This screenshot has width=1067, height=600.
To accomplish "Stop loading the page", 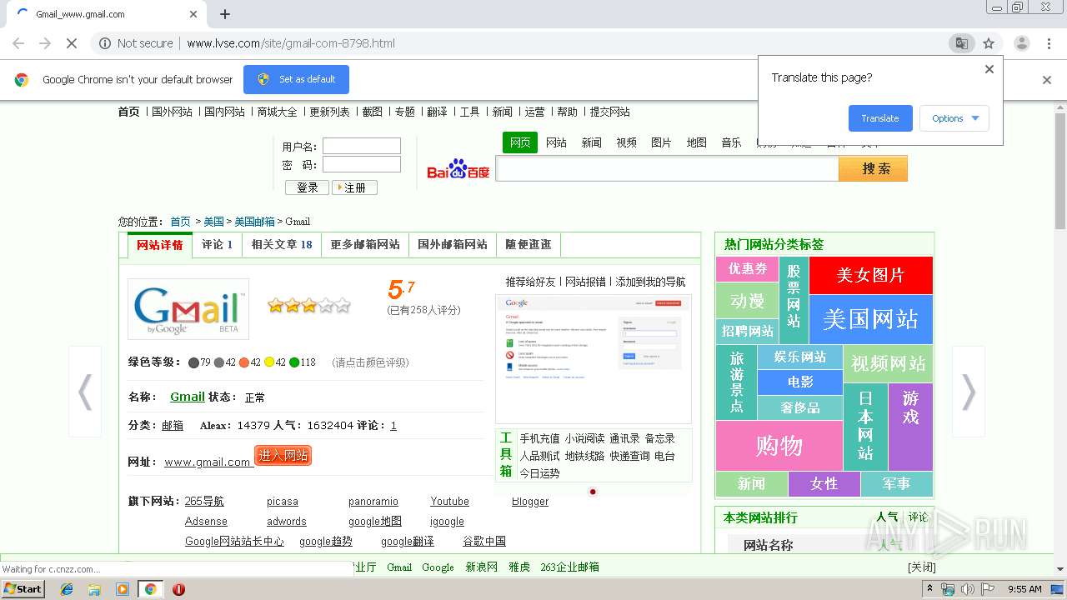I will (x=72, y=43).
